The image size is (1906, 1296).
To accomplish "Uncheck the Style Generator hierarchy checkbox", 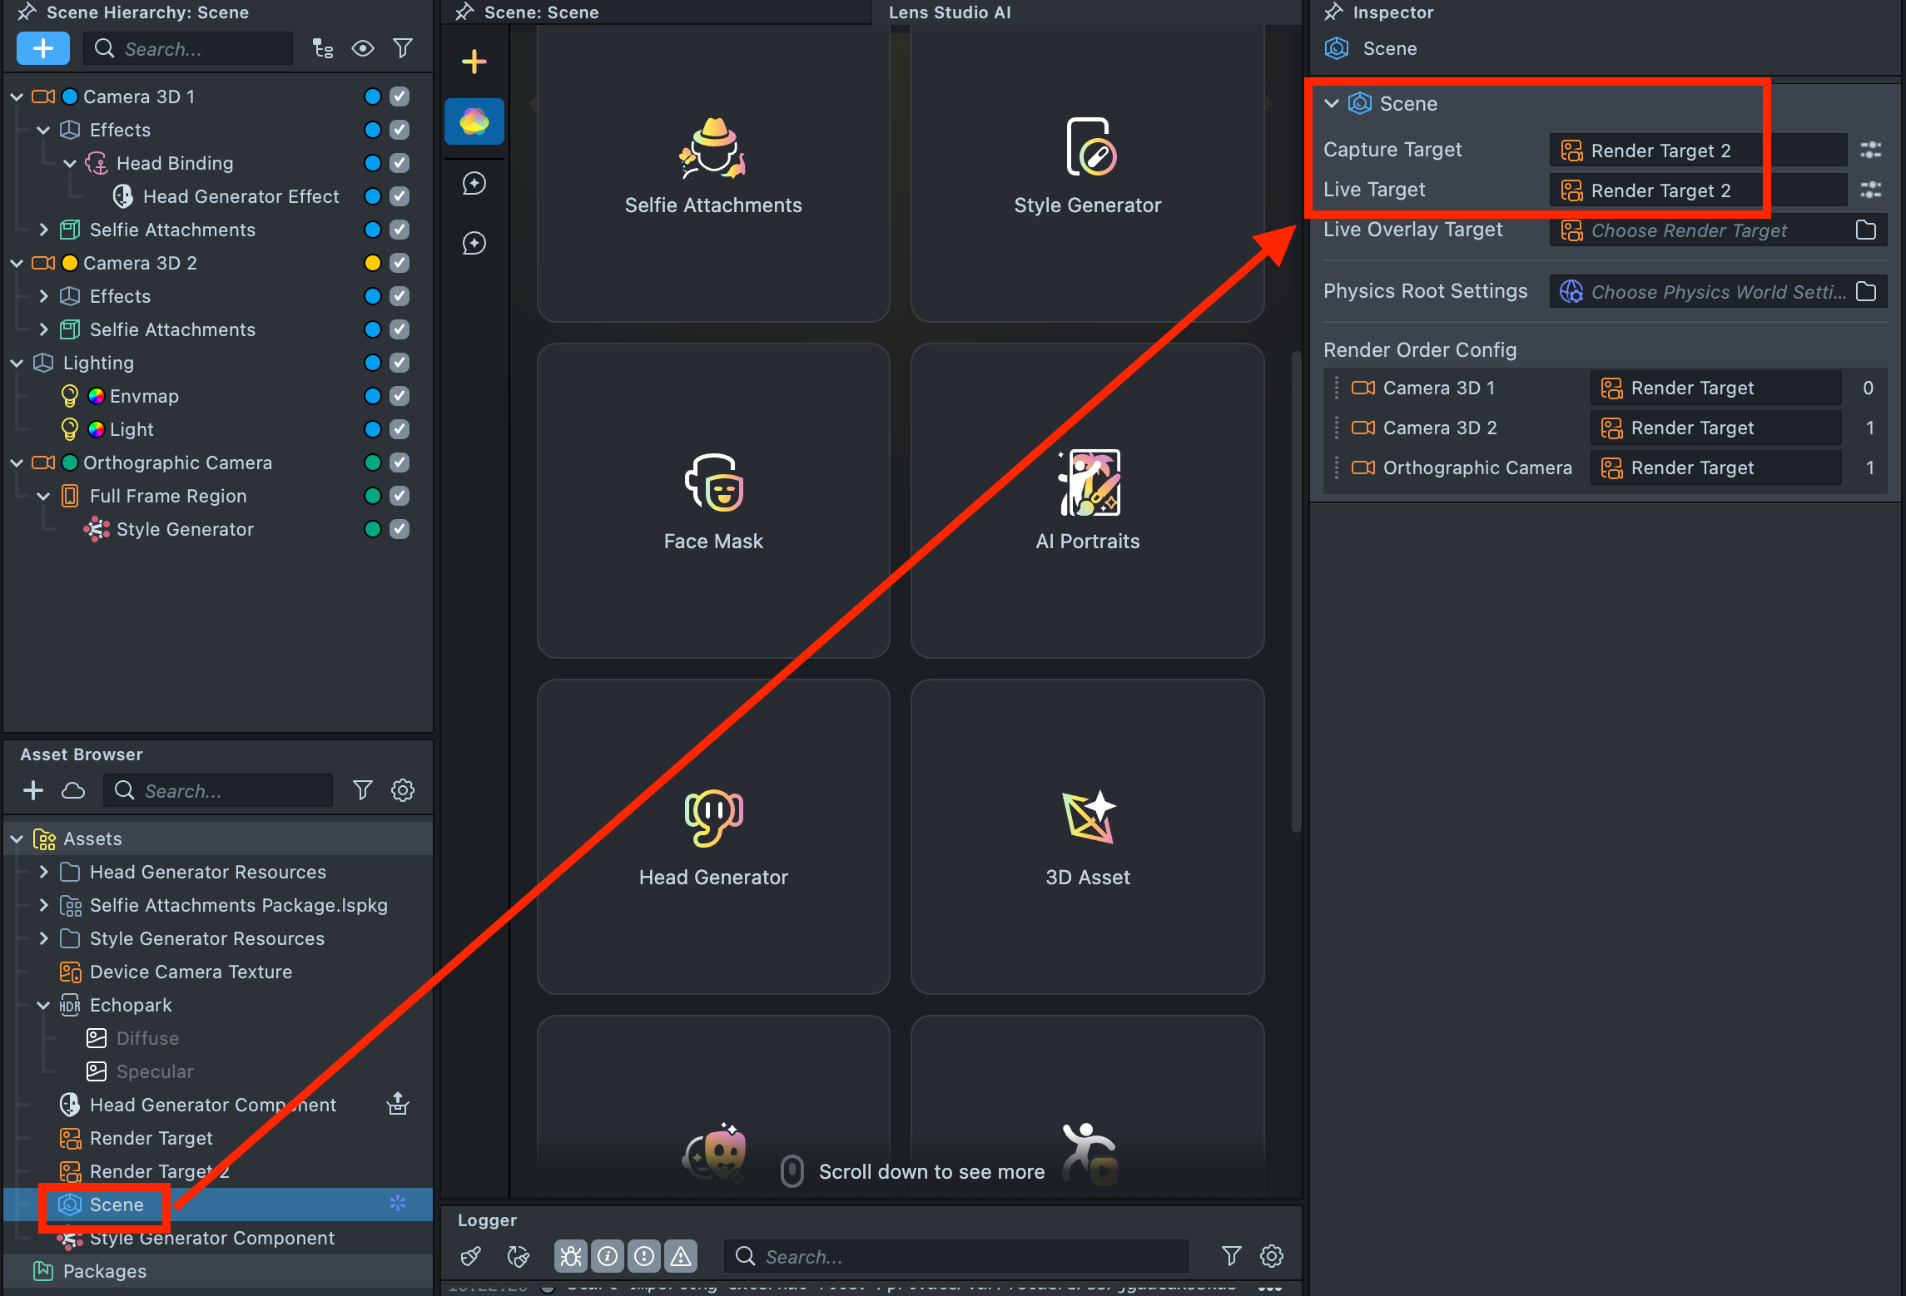I will click(x=400, y=529).
